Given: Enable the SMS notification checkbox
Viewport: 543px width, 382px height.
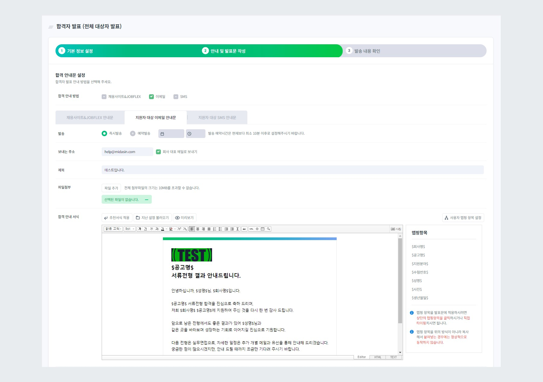Looking at the screenshot, I should [x=176, y=96].
